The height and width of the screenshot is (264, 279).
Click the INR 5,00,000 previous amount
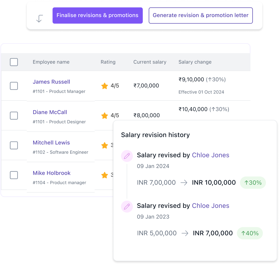(x=157, y=233)
